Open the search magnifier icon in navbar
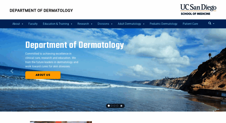226x123 pixels. tap(210, 23)
